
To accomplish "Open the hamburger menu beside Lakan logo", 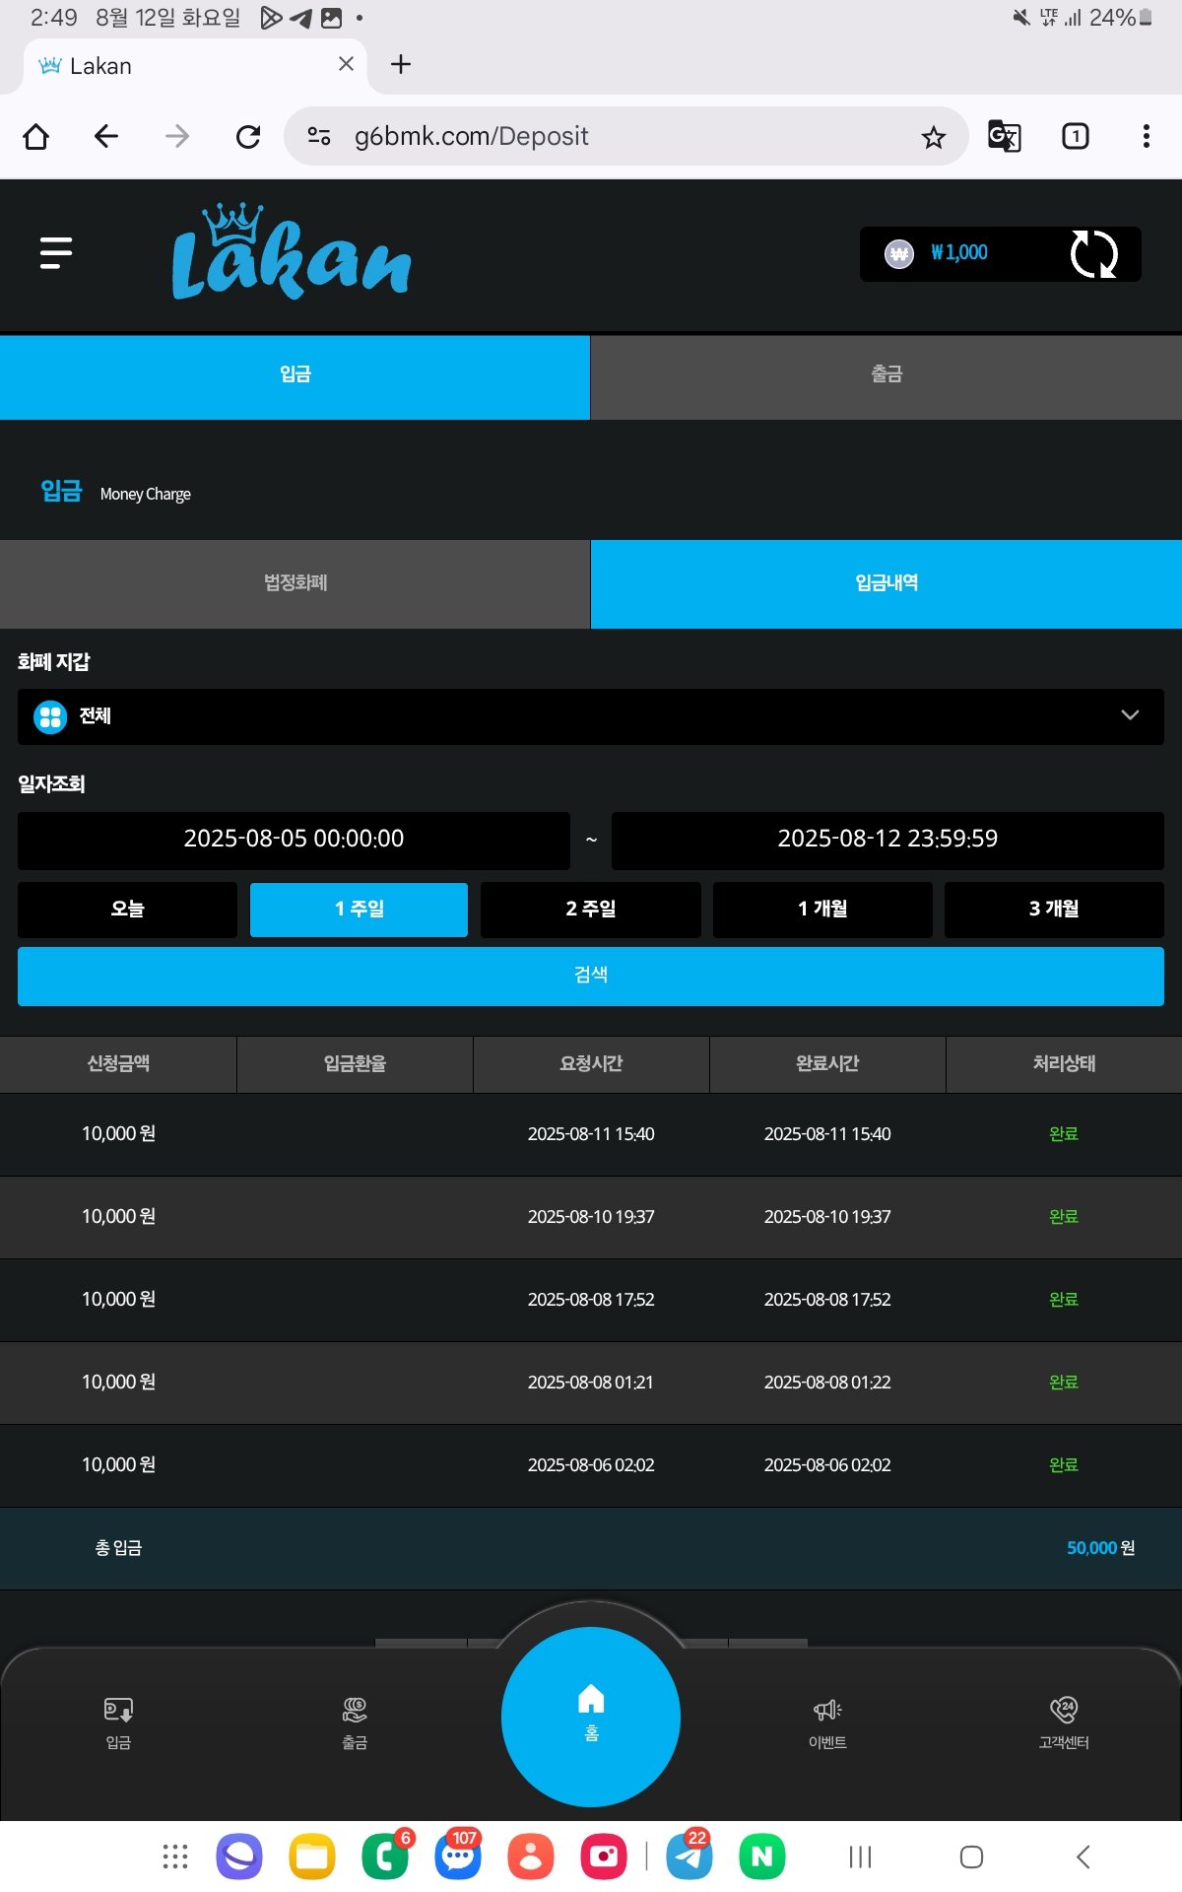I will point(56,253).
